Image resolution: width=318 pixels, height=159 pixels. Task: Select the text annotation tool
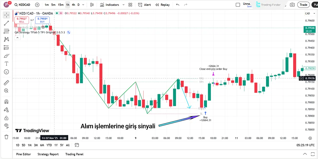point(7,63)
